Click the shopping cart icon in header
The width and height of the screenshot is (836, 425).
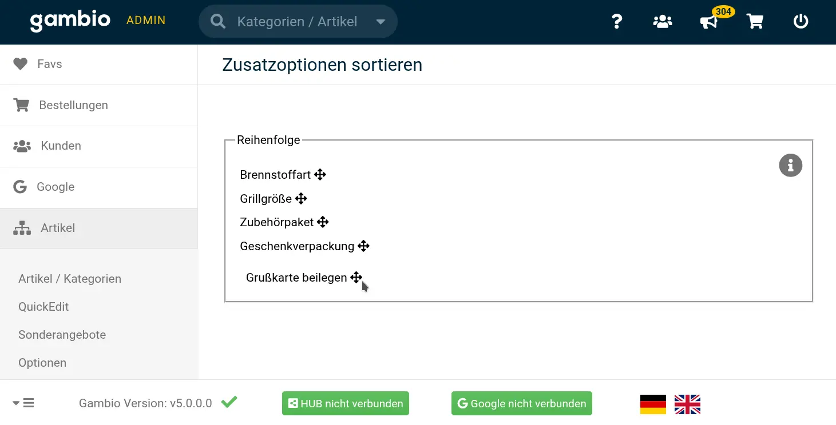click(755, 22)
